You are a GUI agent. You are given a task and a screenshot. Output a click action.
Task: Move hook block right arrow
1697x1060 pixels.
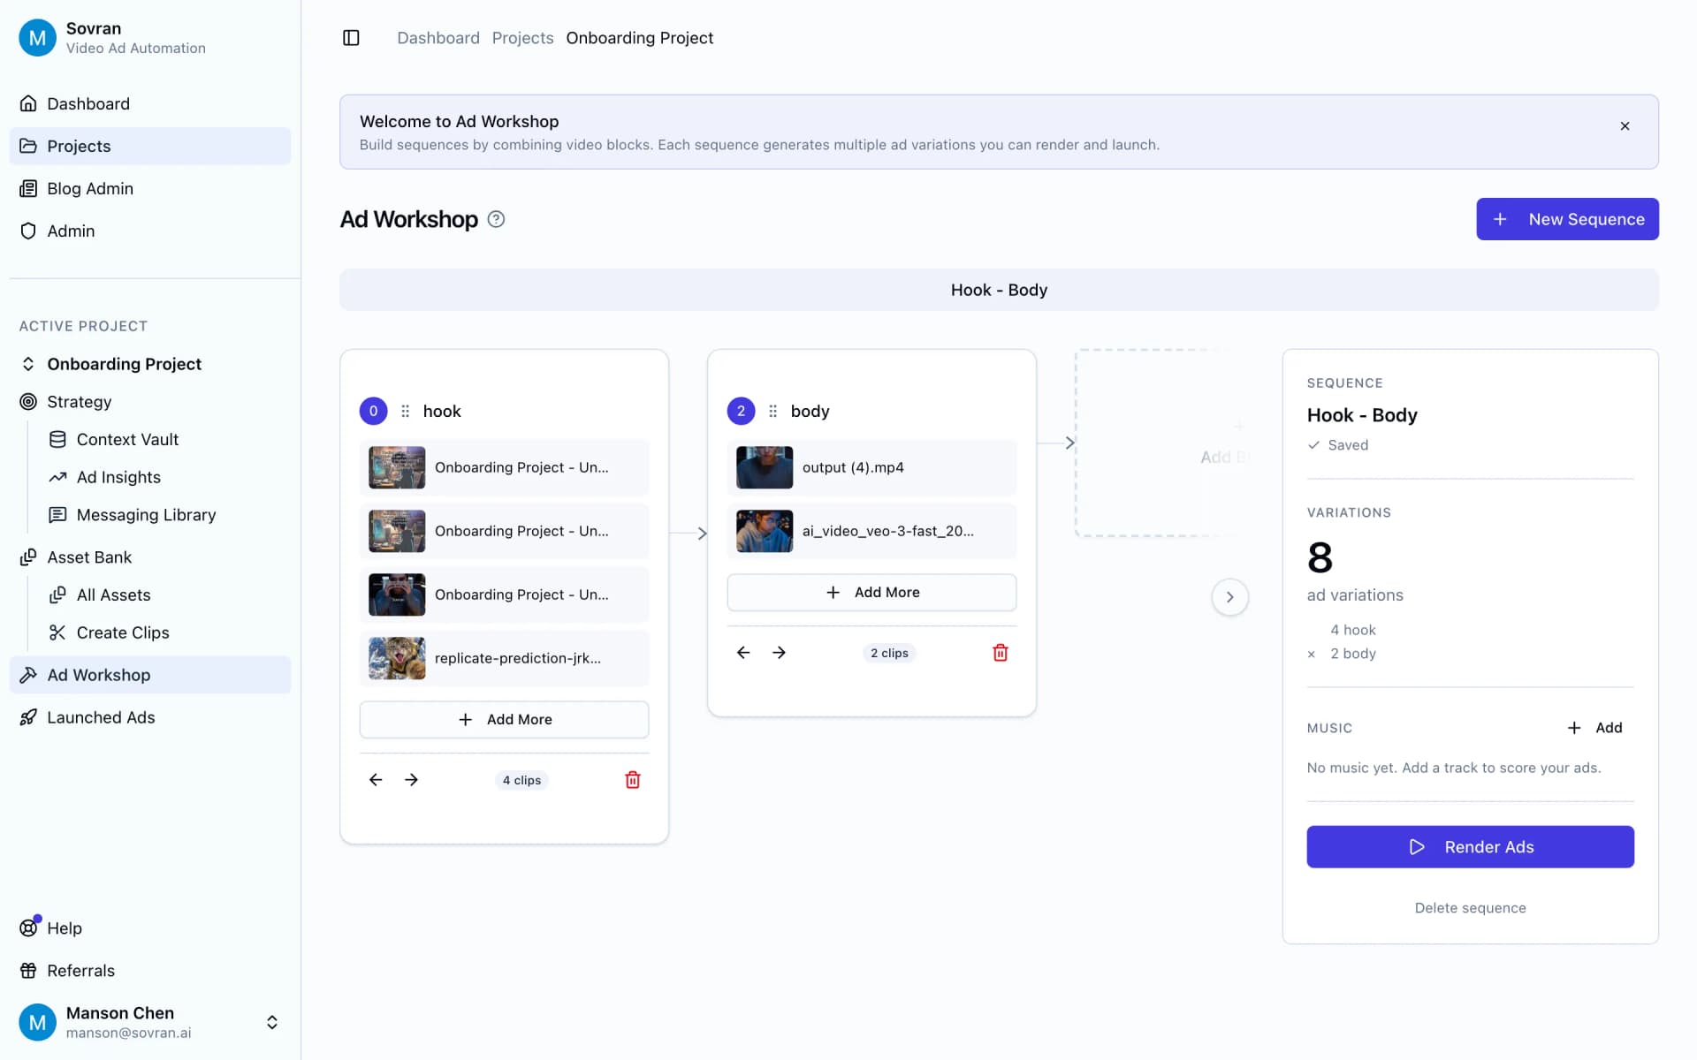click(411, 780)
